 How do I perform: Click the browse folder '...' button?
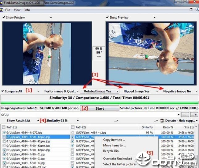[x=185, y=114]
